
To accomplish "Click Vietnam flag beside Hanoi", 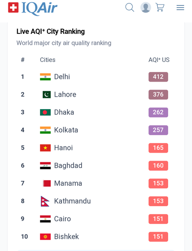I will (45, 148).
